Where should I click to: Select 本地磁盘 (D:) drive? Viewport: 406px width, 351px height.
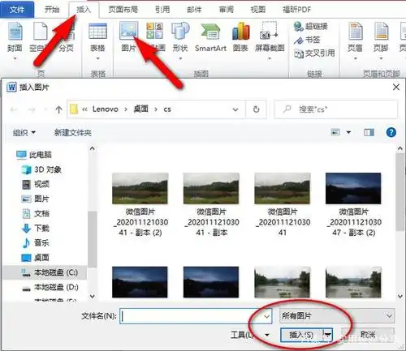(x=50, y=287)
